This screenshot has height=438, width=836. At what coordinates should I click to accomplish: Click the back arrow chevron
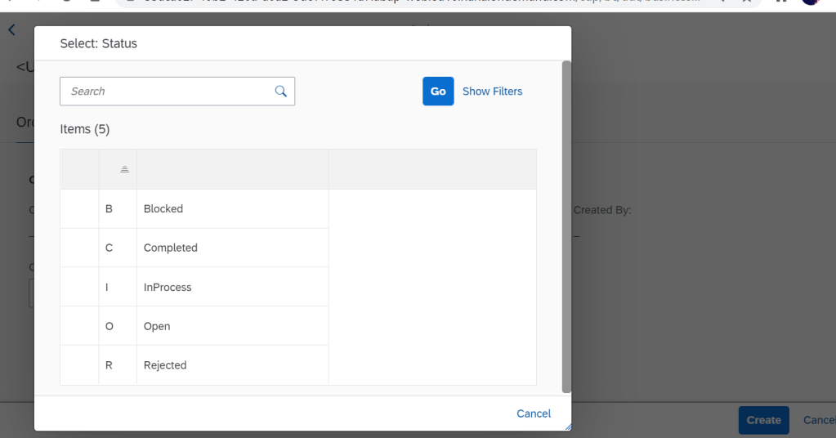[x=11, y=30]
